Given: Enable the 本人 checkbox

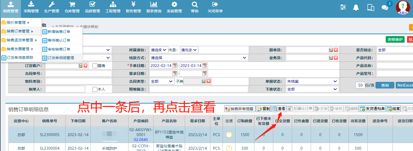Looking at the screenshot, I should pyautogui.click(x=95, y=89).
